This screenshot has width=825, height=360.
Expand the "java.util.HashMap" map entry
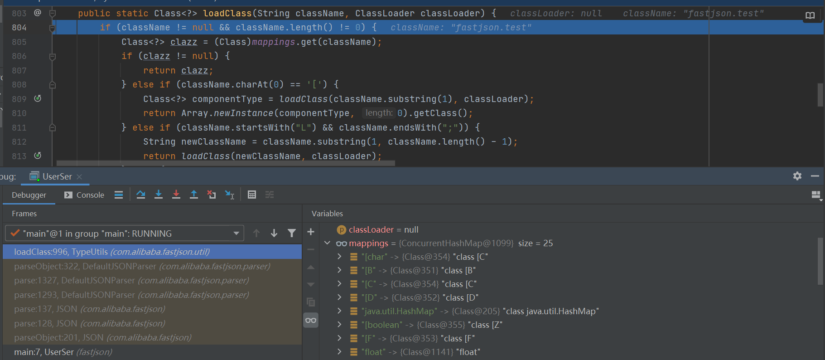[339, 311]
